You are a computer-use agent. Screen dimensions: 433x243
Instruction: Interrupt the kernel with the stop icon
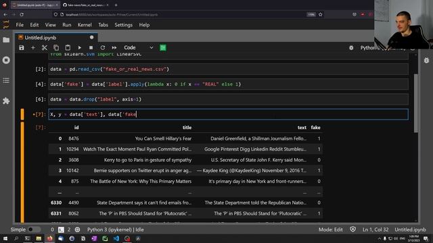[x=91, y=48]
